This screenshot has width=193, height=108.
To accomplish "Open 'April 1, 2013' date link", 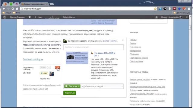I will click(38, 89).
